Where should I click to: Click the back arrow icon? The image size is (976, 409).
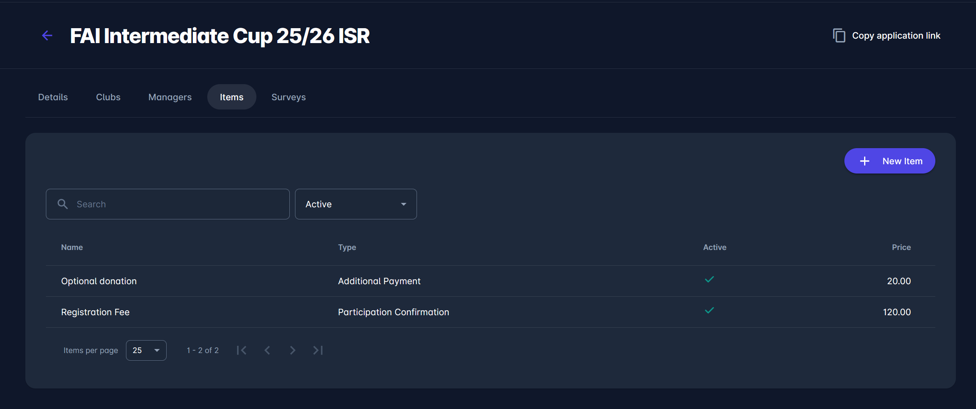[47, 36]
